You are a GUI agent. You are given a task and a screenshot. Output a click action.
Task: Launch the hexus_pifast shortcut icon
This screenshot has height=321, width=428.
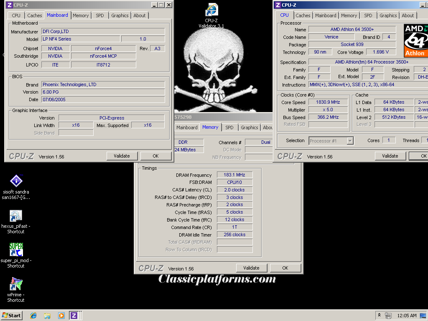point(16,222)
